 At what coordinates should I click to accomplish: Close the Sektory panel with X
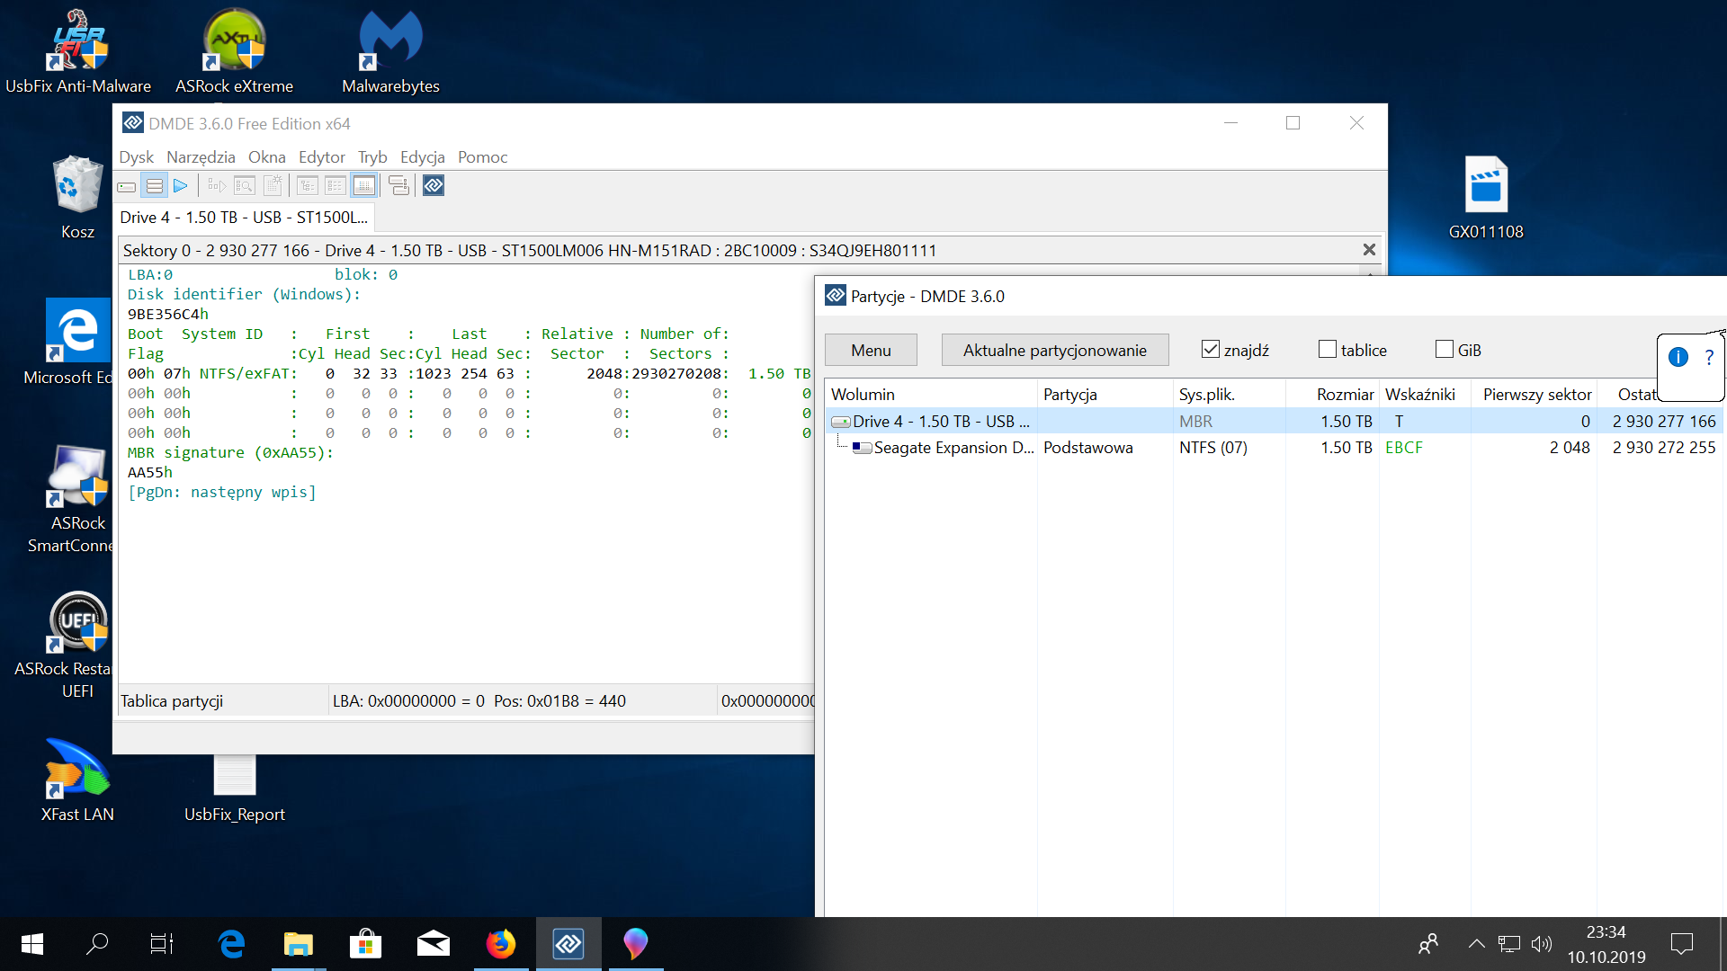pos(1369,250)
